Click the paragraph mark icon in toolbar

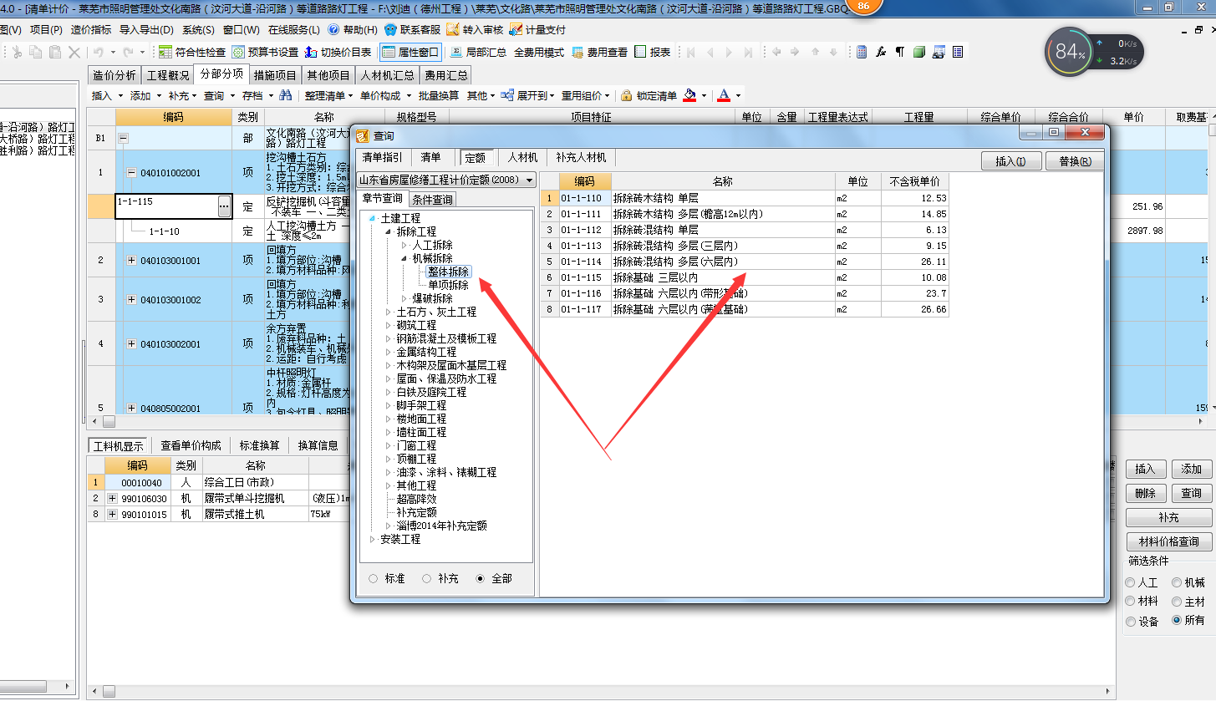[899, 52]
